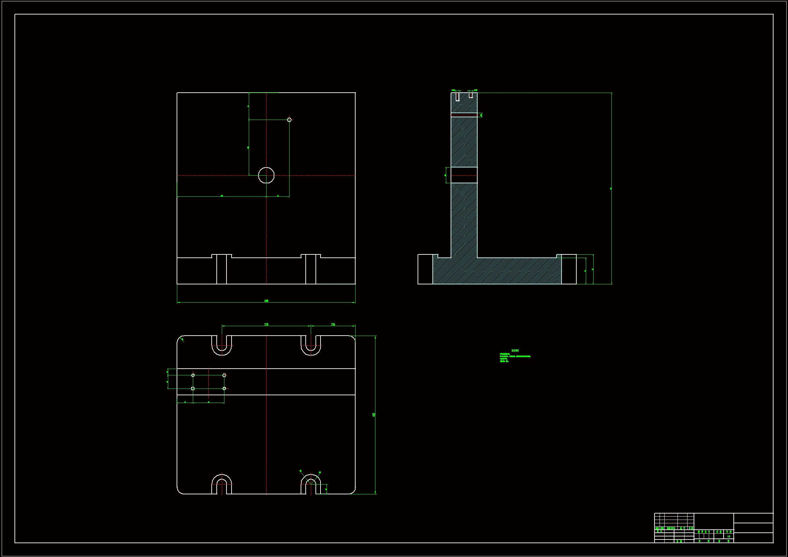The height and width of the screenshot is (557, 788).
Task: Select the vertical 450 dimension text
Action: tap(374, 414)
